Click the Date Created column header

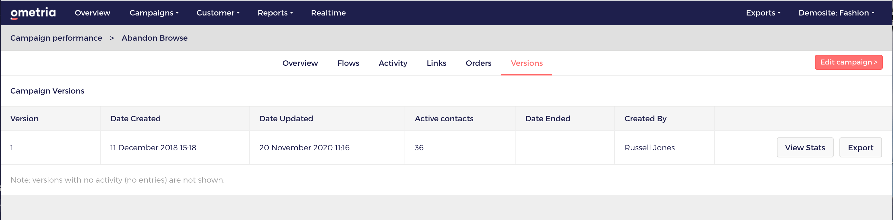coord(135,118)
